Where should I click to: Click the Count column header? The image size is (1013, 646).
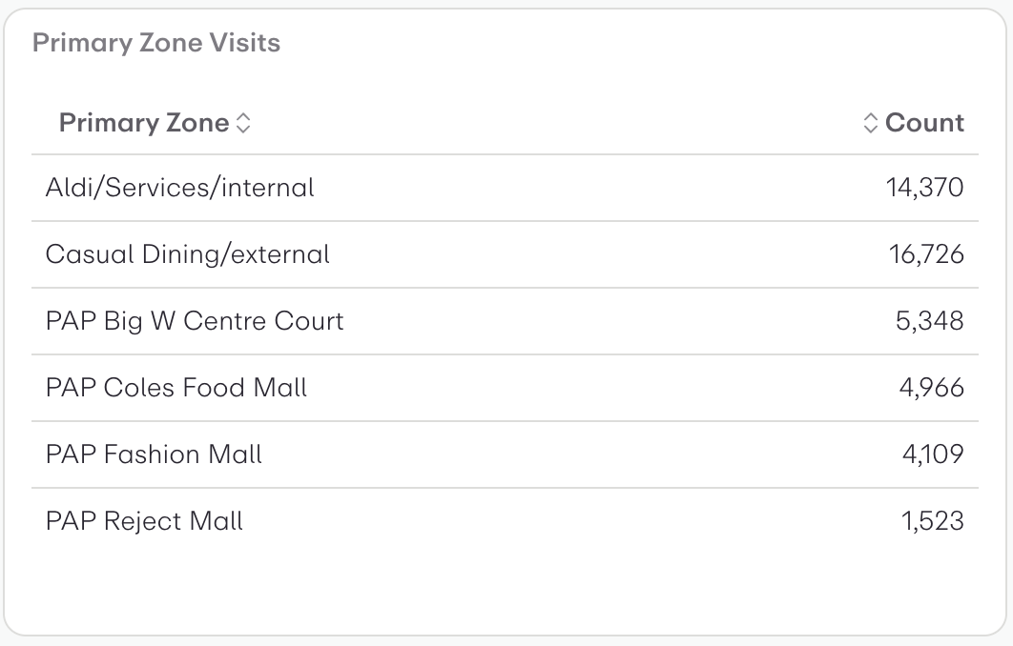[x=925, y=123]
